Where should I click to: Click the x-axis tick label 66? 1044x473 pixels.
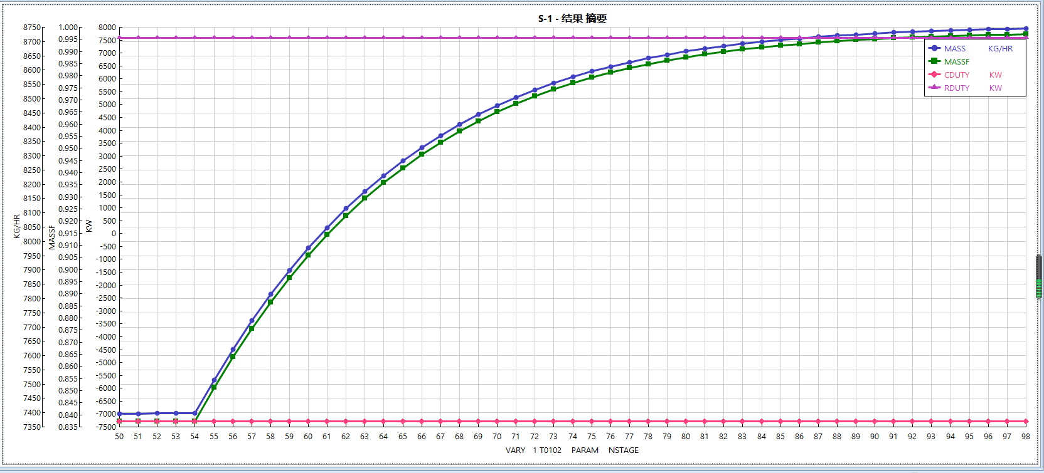[x=422, y=436]
